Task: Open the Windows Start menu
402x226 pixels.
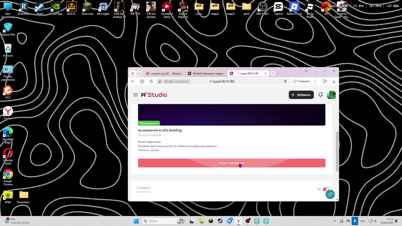Action: coord(136,221)
